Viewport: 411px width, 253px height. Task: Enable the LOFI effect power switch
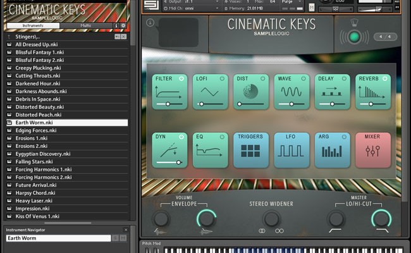(222, 78)
